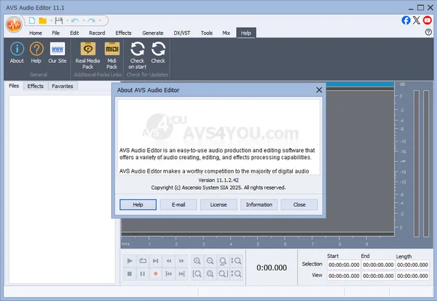Go to the end of the track
437x301 pixels.
coord(182,274)
